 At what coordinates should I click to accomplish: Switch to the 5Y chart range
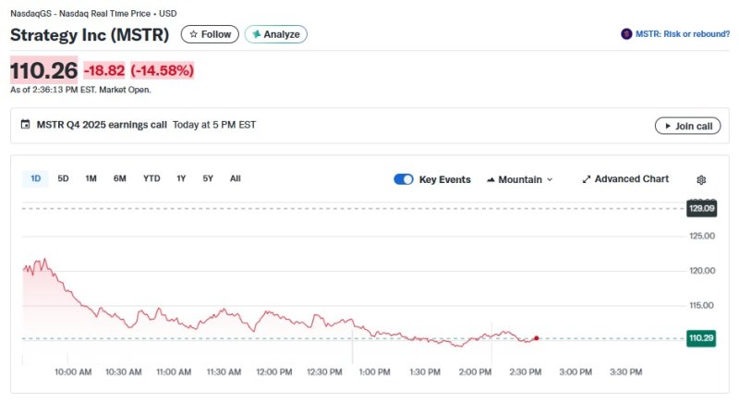208,178
